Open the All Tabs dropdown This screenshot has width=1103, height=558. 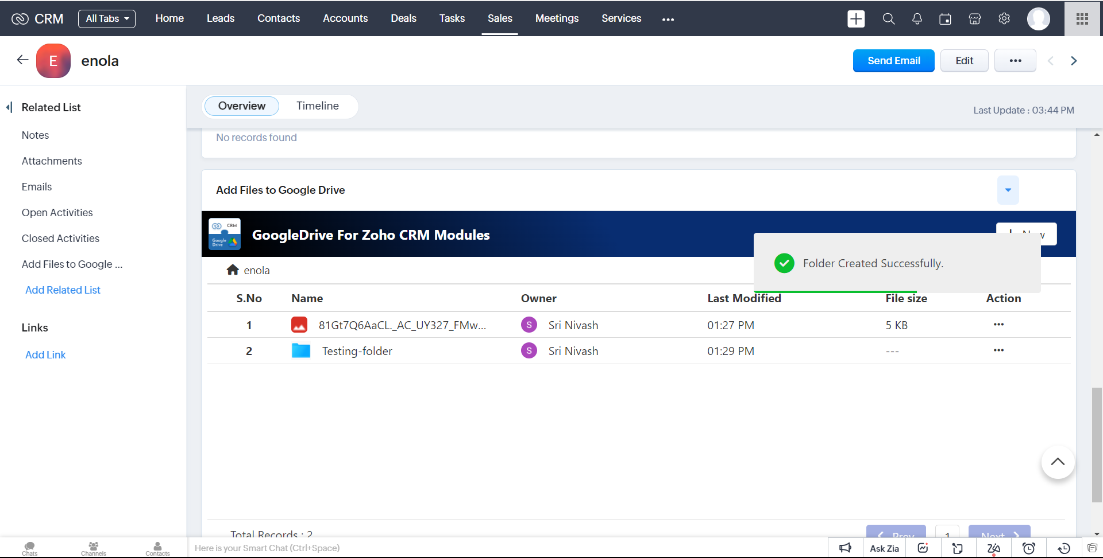[x=107, y=19]
